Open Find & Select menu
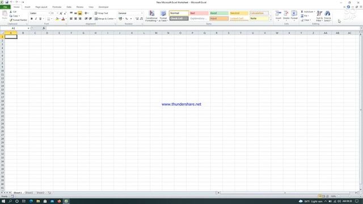 pos(327,16)
